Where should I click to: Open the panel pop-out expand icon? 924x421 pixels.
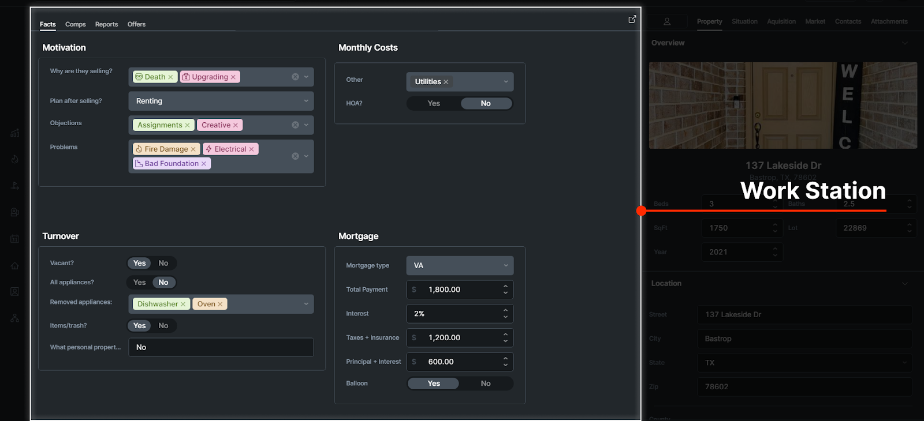632,19
